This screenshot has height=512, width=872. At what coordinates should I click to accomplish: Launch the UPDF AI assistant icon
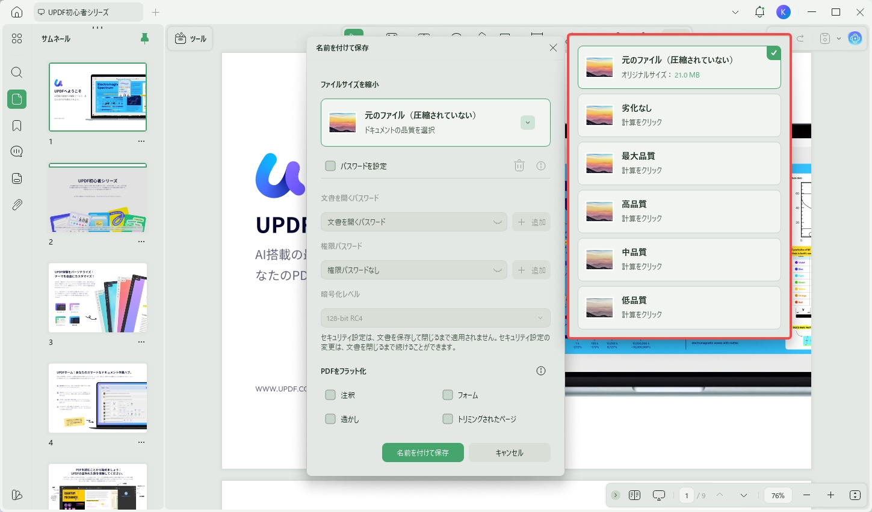pos(855,38)
